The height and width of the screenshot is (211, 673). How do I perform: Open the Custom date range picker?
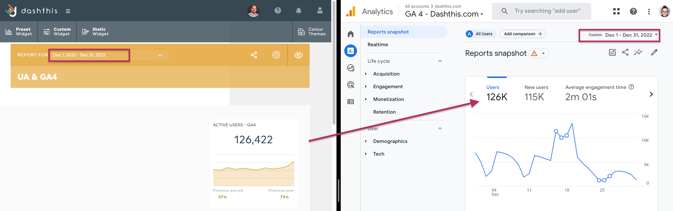point(619,35)
